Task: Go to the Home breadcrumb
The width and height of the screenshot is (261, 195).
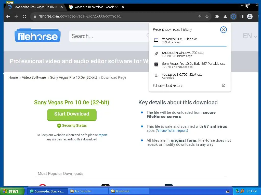Action: point(13,77)
